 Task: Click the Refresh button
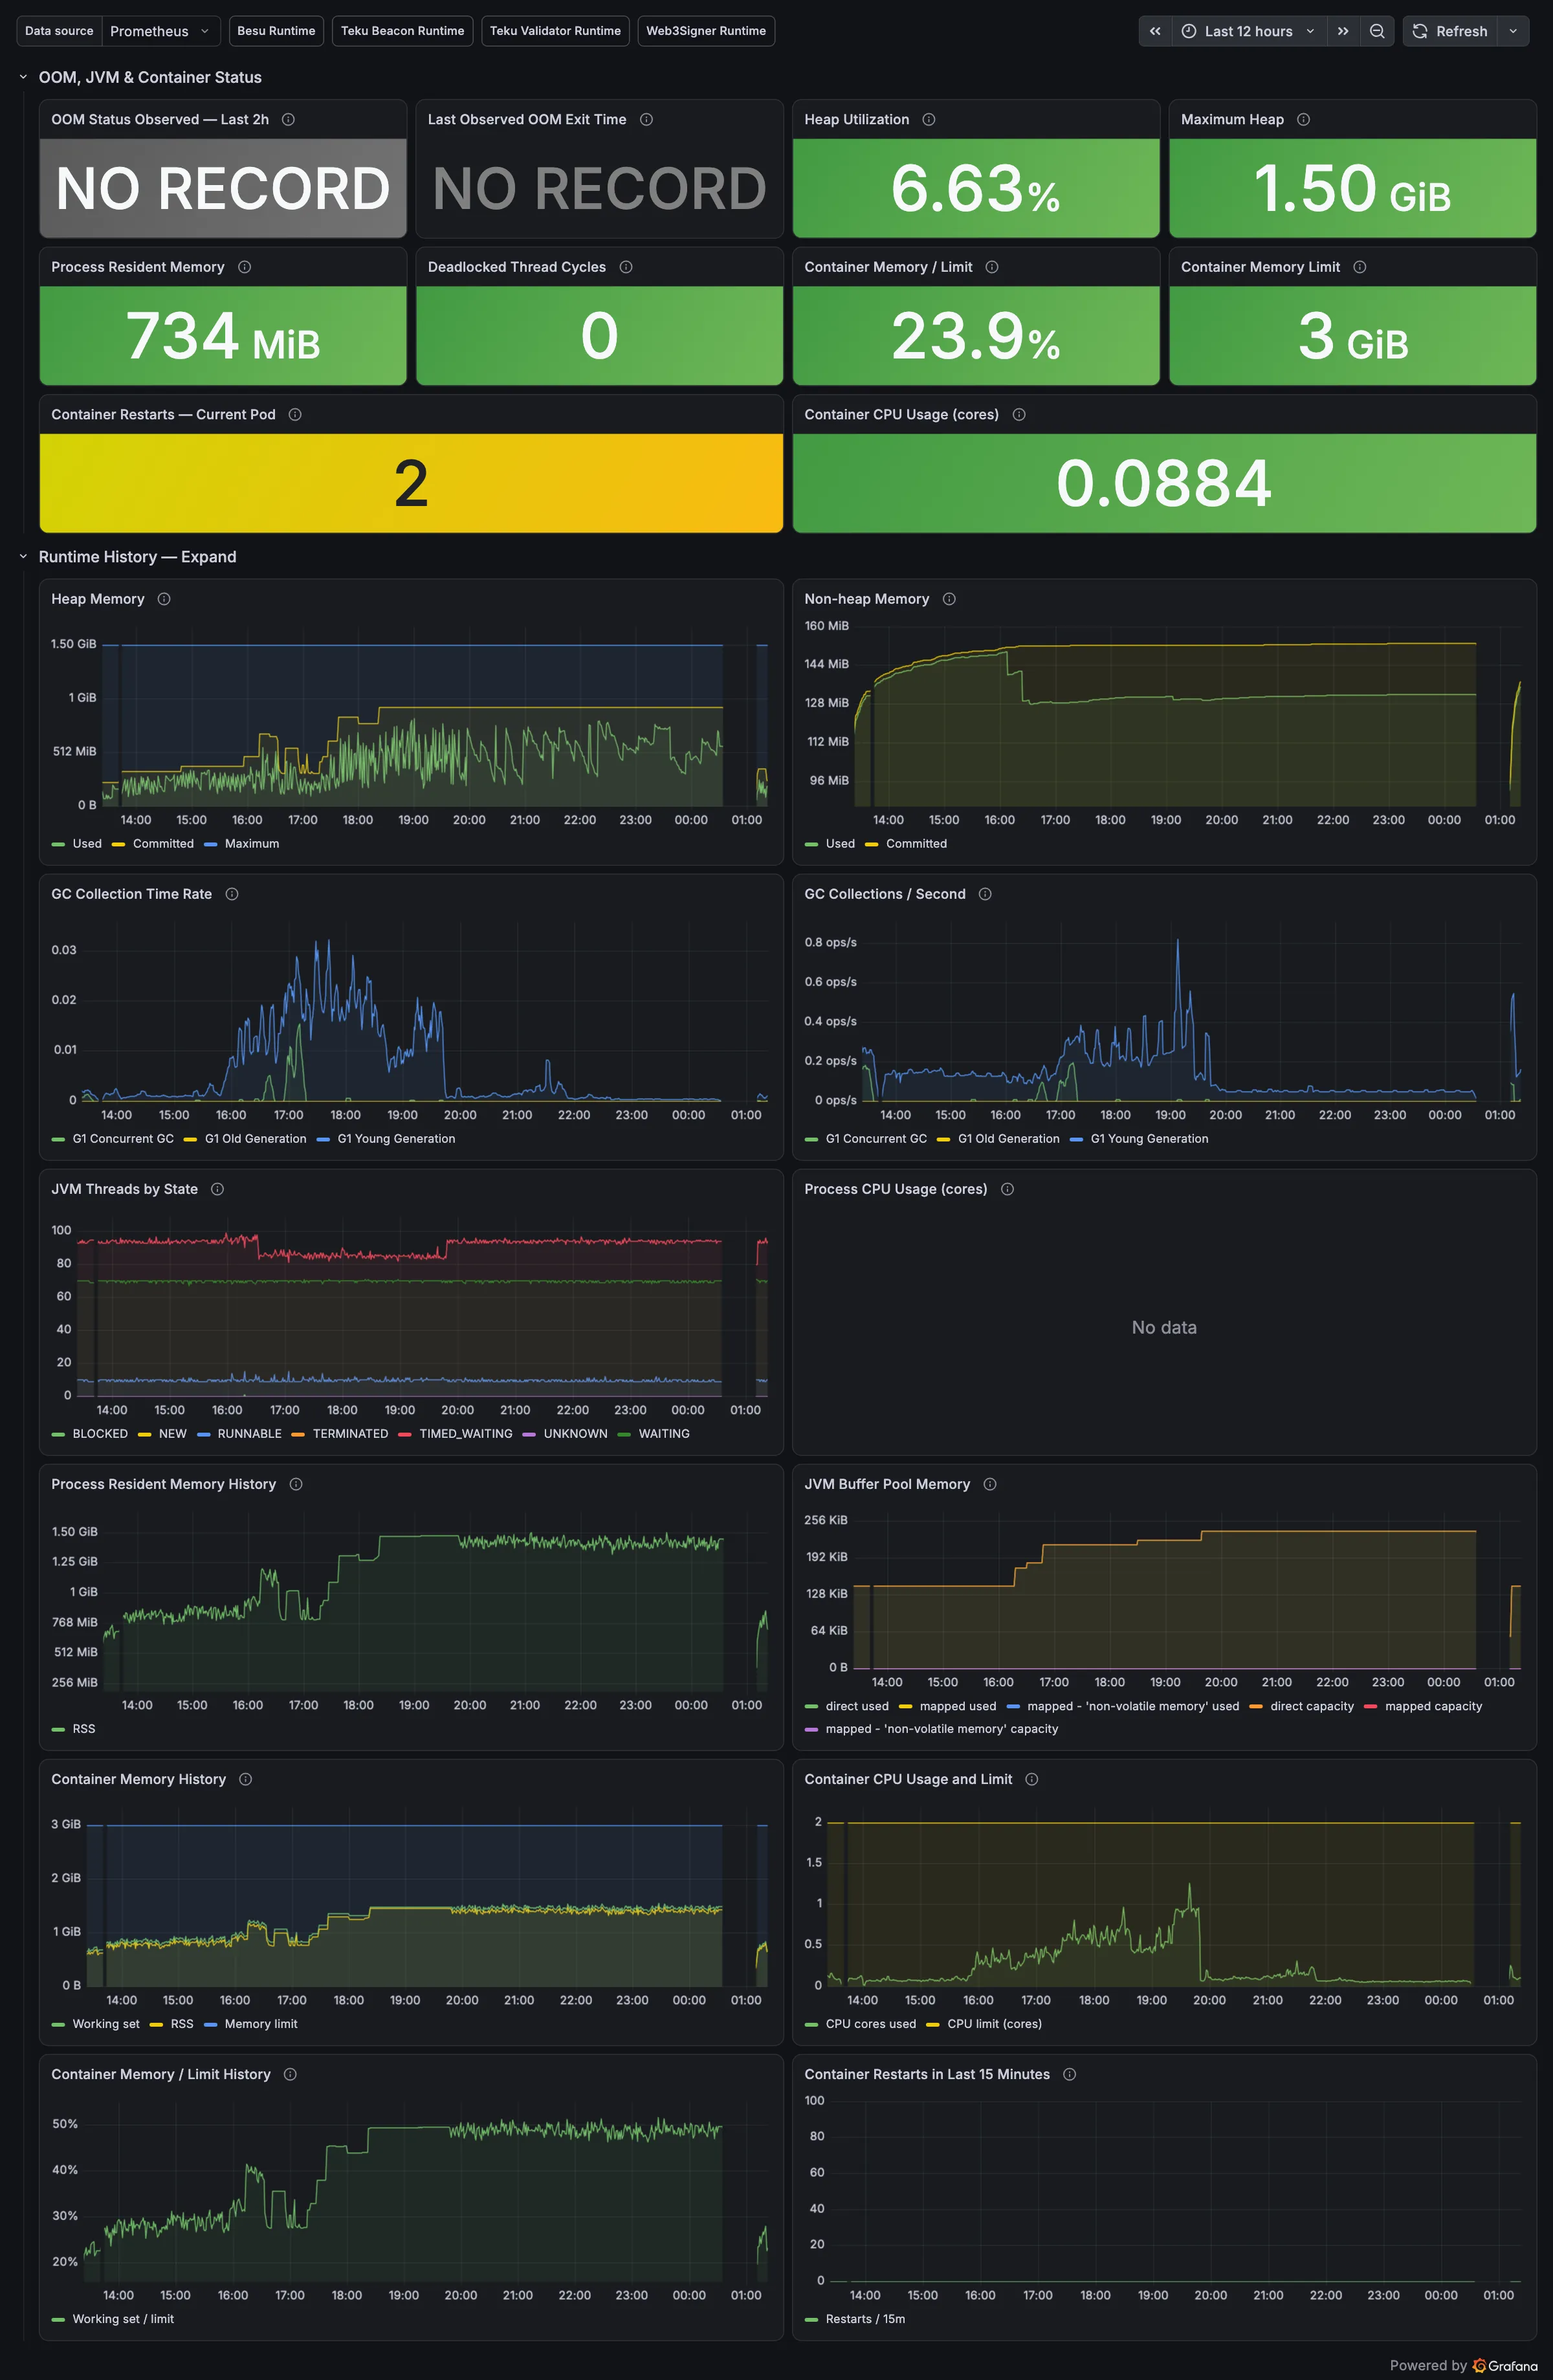pyautogui.click(x=1450, y=31)
